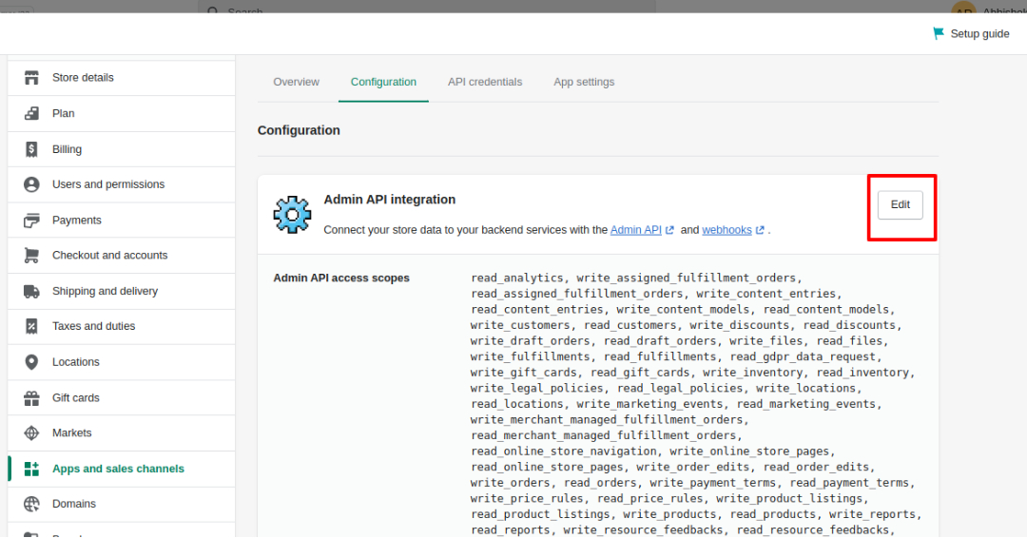The width and height of the screenshot is (1027, 538).
Task: Click the Admin API access scopes label
Action: 341,279
